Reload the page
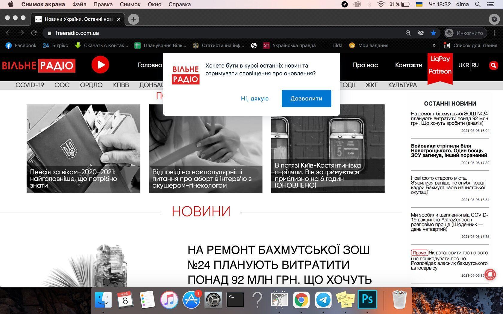The height and width of the screenshot is (314, 503). coord(34,33)
